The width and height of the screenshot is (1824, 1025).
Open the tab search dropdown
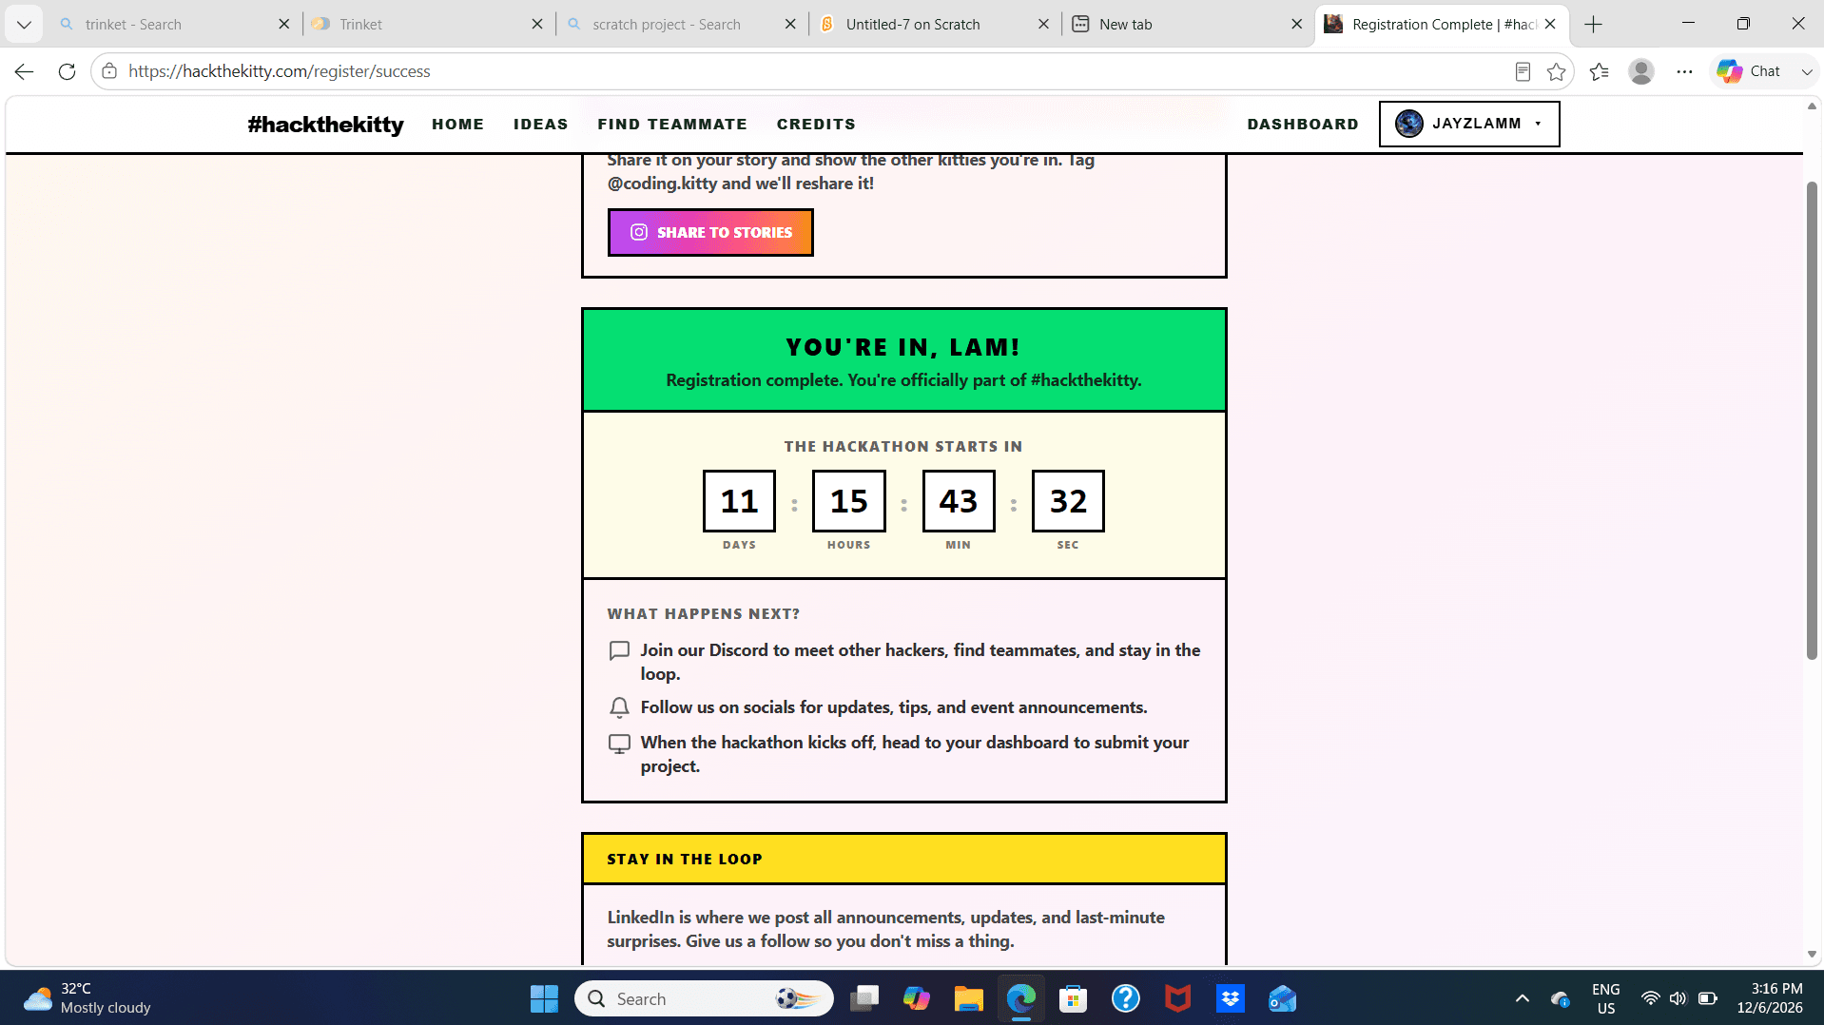tap(24, 25)
